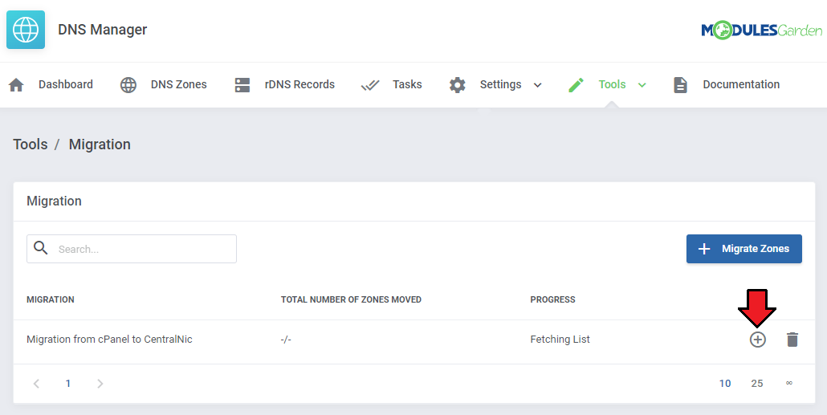Open the Tasks menu item
Image resolution: width=827 pixels, height=415 pixels.
point(407,84)
